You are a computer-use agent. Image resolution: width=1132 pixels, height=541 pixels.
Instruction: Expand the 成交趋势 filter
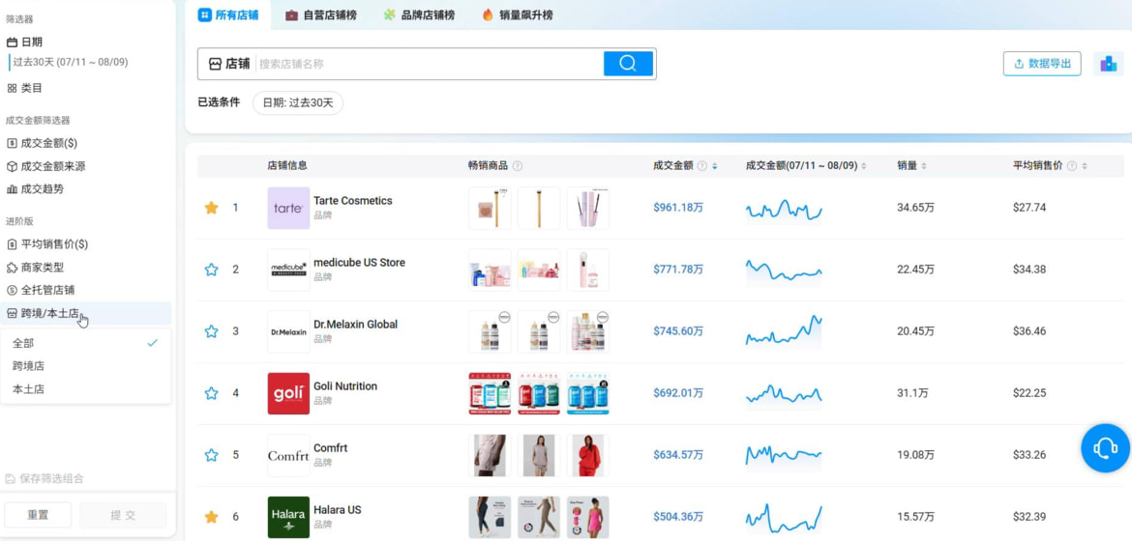pyautogui.click(x=35, y=189)
